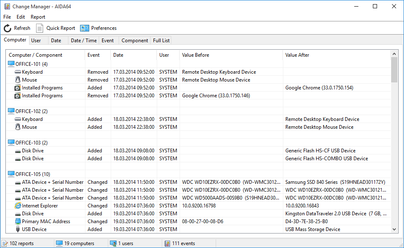This screenshot has width=404, height=248.
Task: Switch to the Date tab
Action: click(x=58, y=41)
